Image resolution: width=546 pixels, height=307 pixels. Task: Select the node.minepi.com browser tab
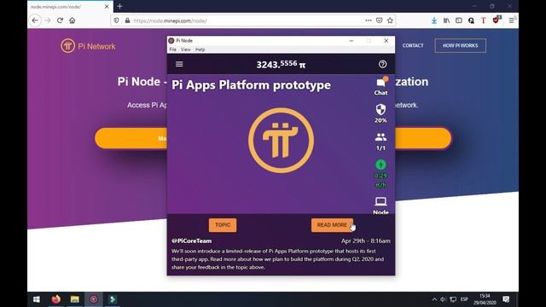point(70,7)
